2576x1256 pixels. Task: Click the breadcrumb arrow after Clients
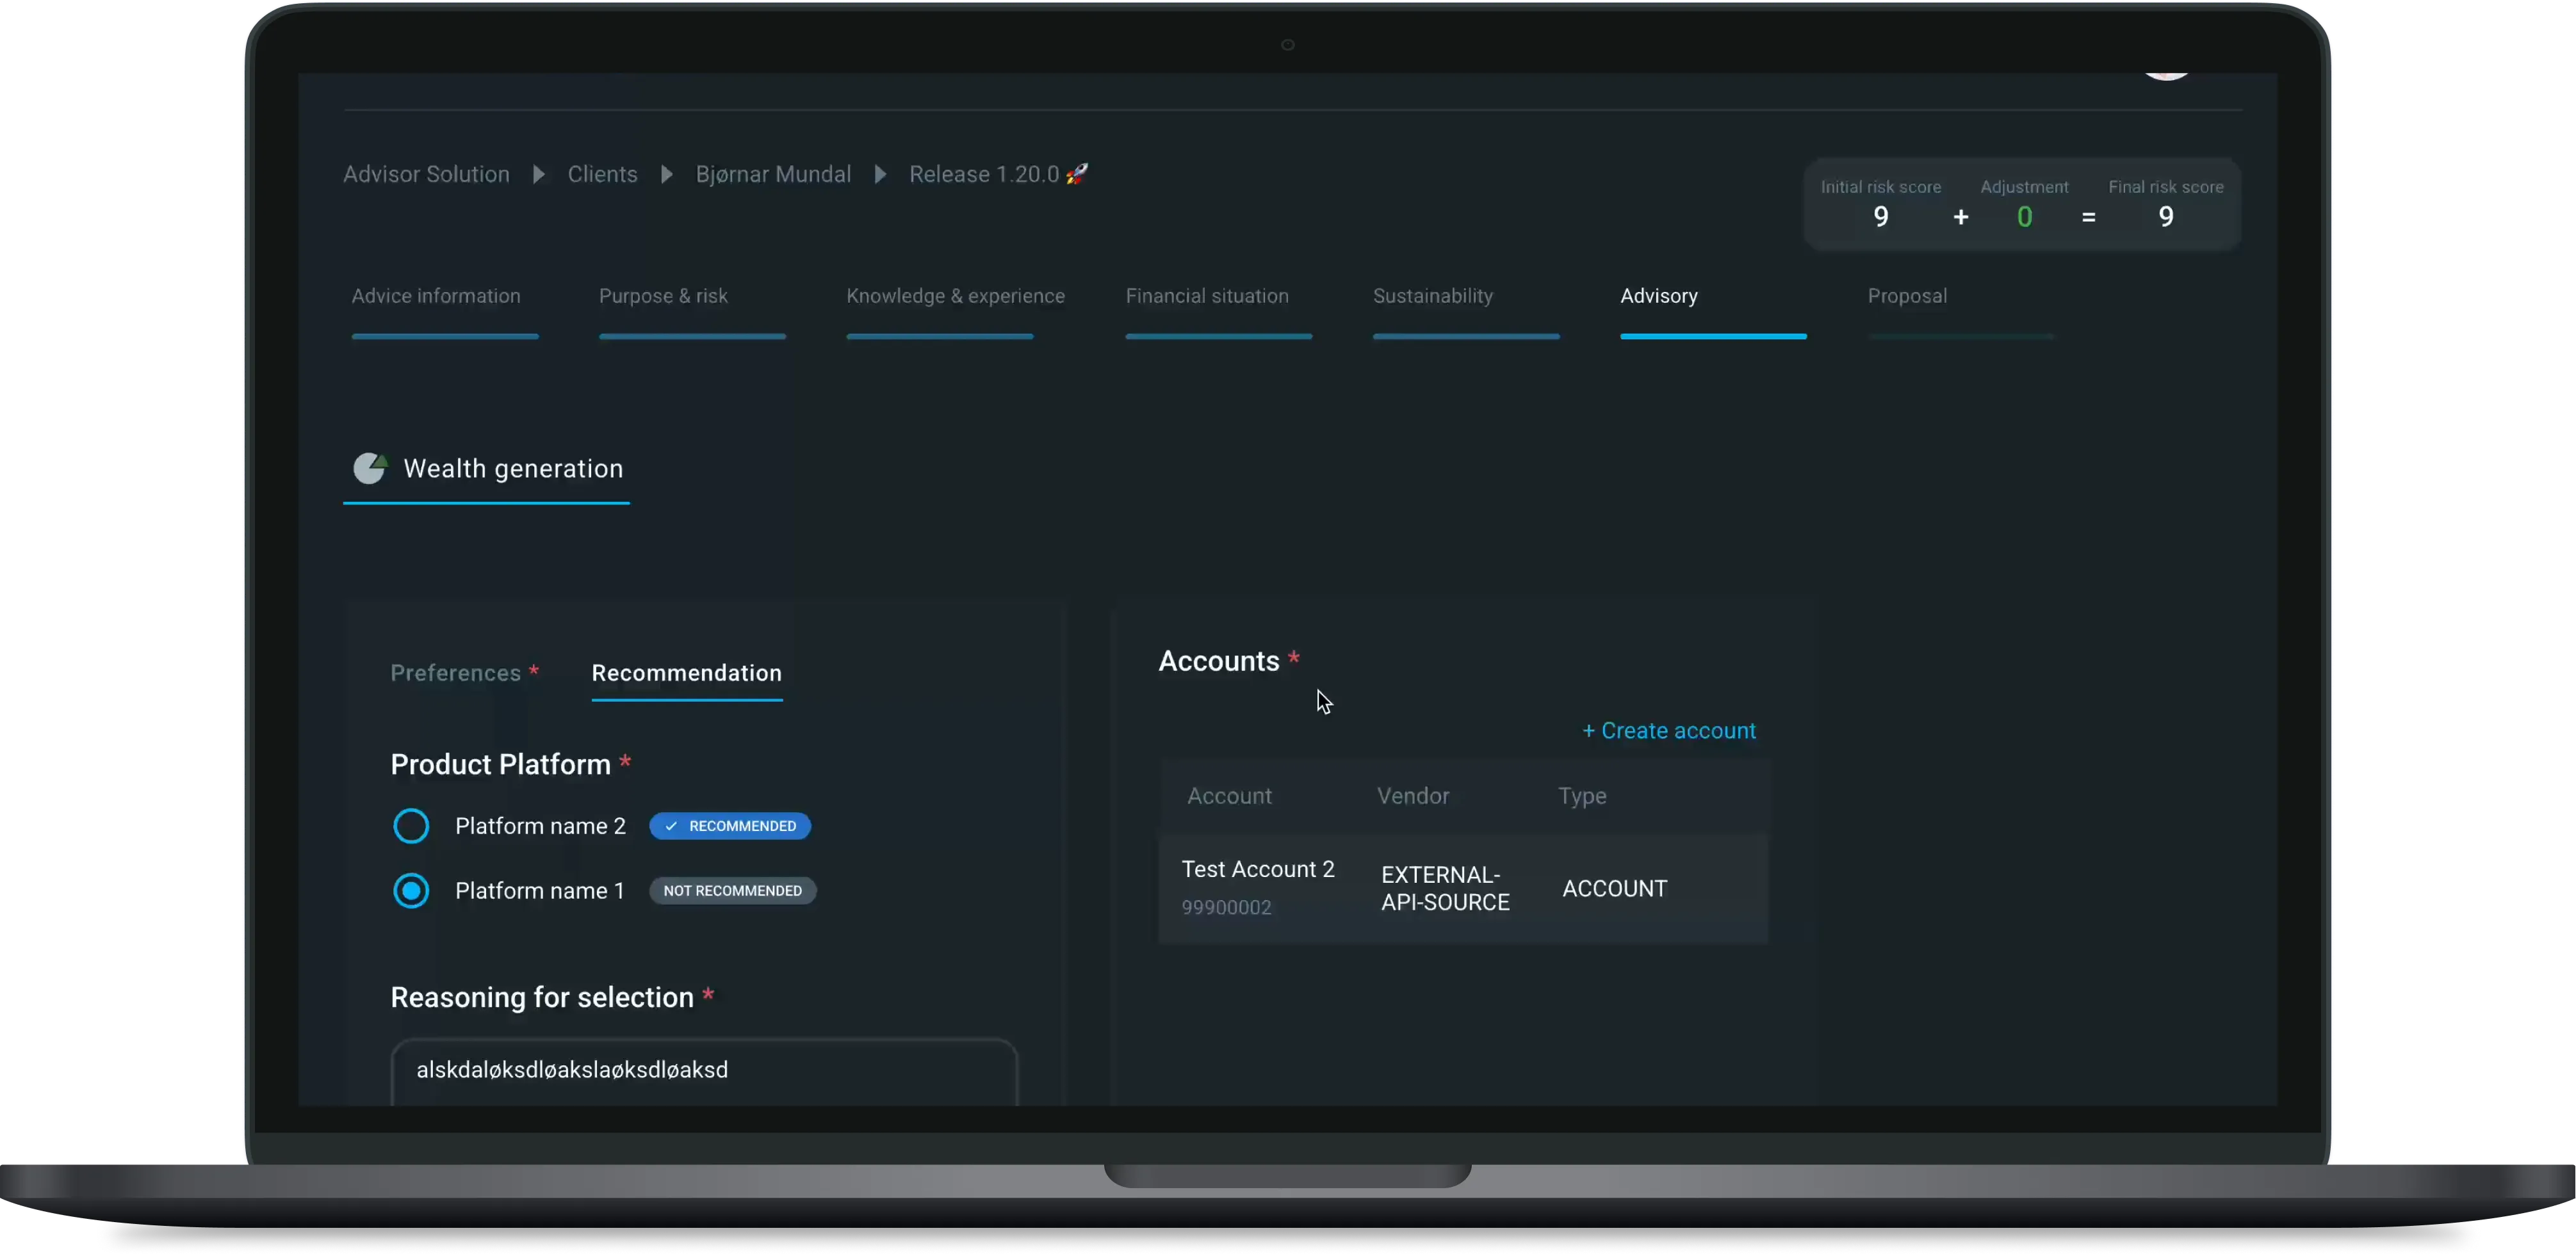667,175
